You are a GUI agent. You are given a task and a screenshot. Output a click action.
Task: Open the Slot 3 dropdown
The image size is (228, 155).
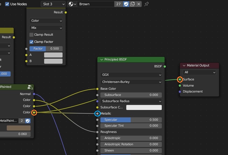(53, 4)
